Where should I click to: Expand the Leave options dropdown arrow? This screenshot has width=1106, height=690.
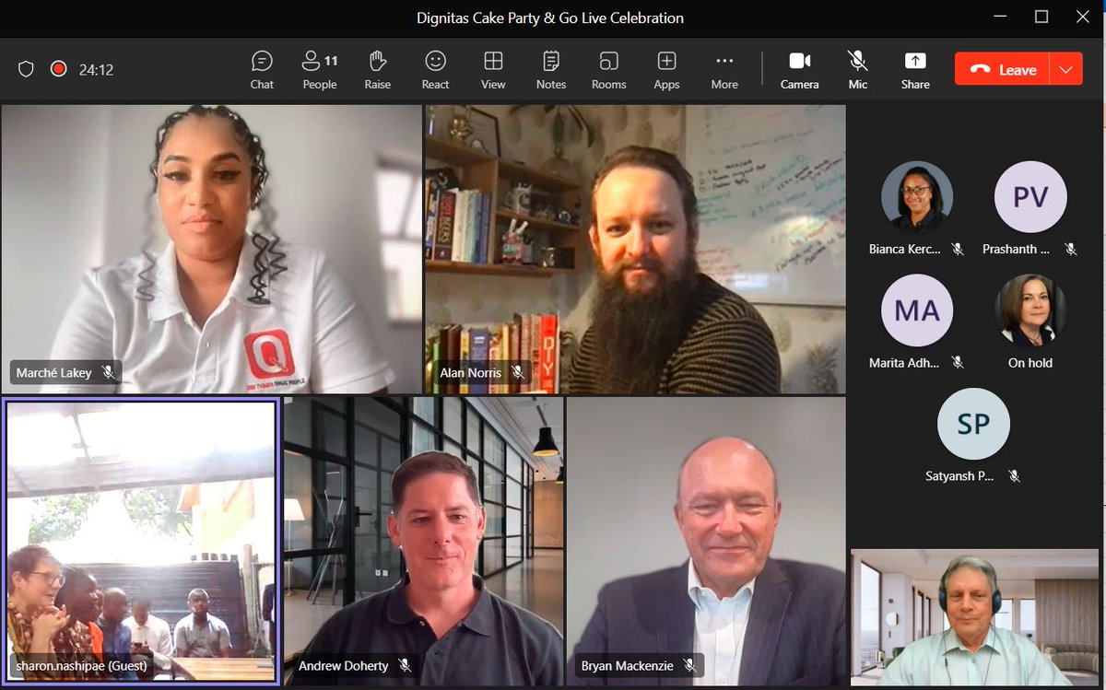(1067, 69)
